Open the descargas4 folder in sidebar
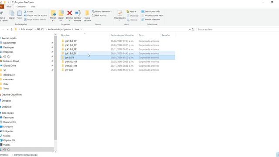The width and height of the screenshot is (279, 157). (9, 75)
